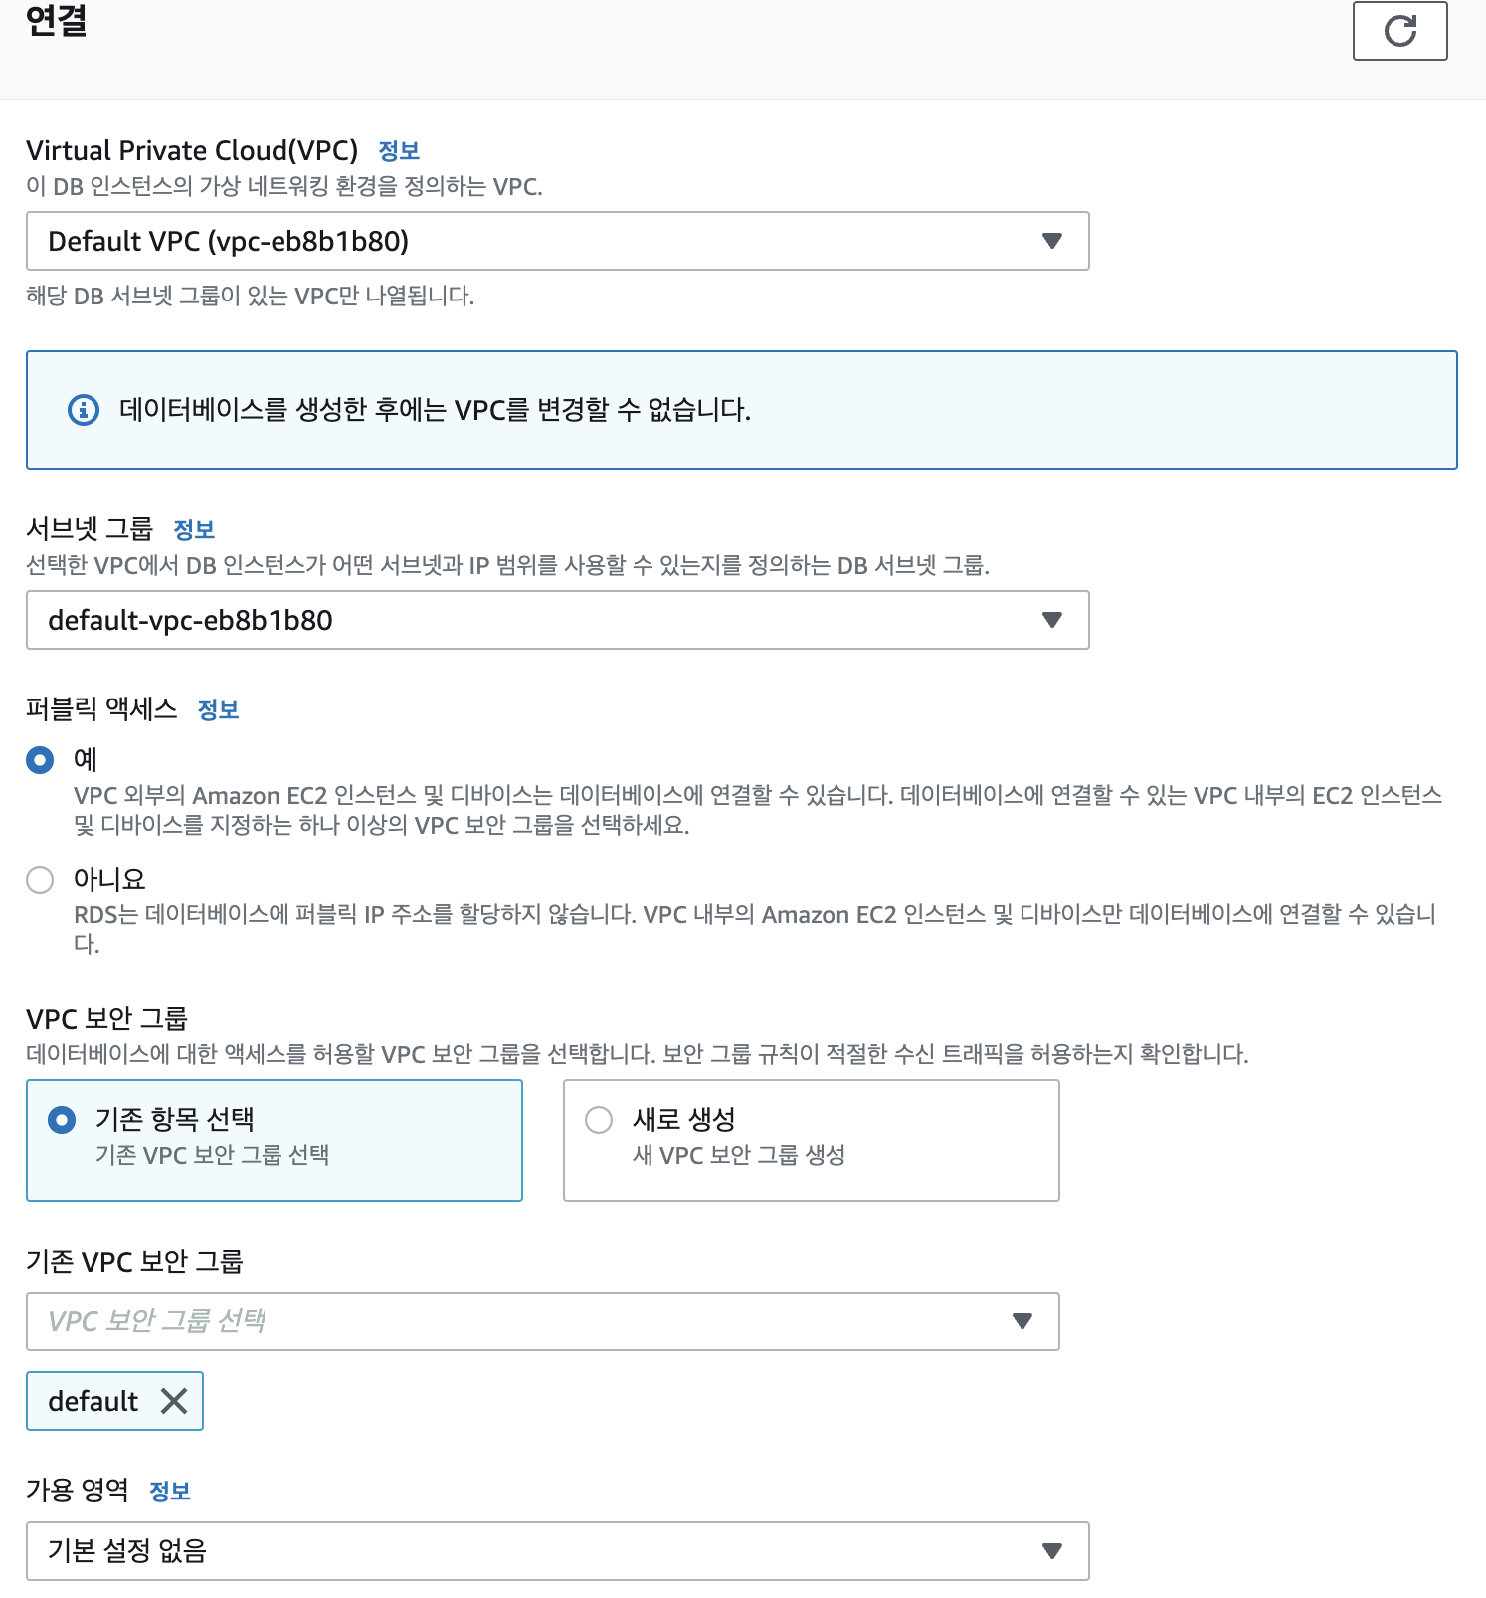Screen dimensions: 1486x1598
Task: Open 정보 link next to Virtual Private Cloud
Action: (x=399, y=151)
